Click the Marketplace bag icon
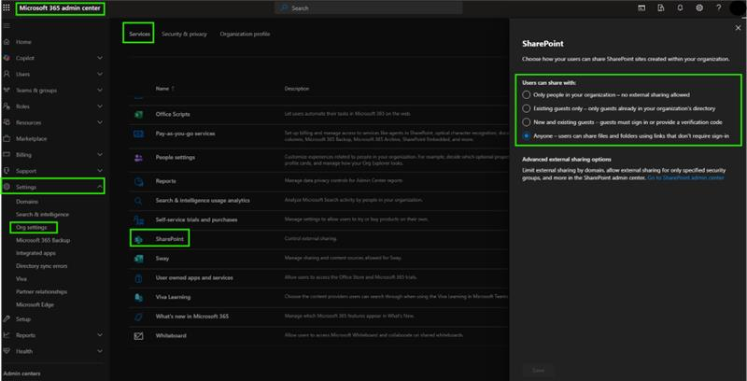Screen dimensions: 747x381 [7, 138]
